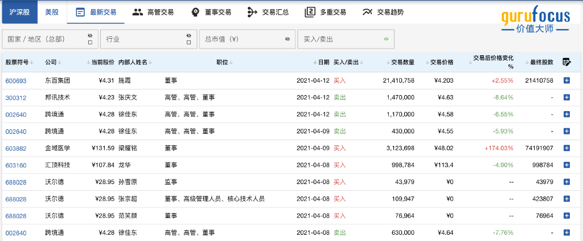Image resolution: width=583 pixels, height=241 pixels.
Task: Open the 多重交易 tab
Action: pyautogui.click(x=326, y=13)
